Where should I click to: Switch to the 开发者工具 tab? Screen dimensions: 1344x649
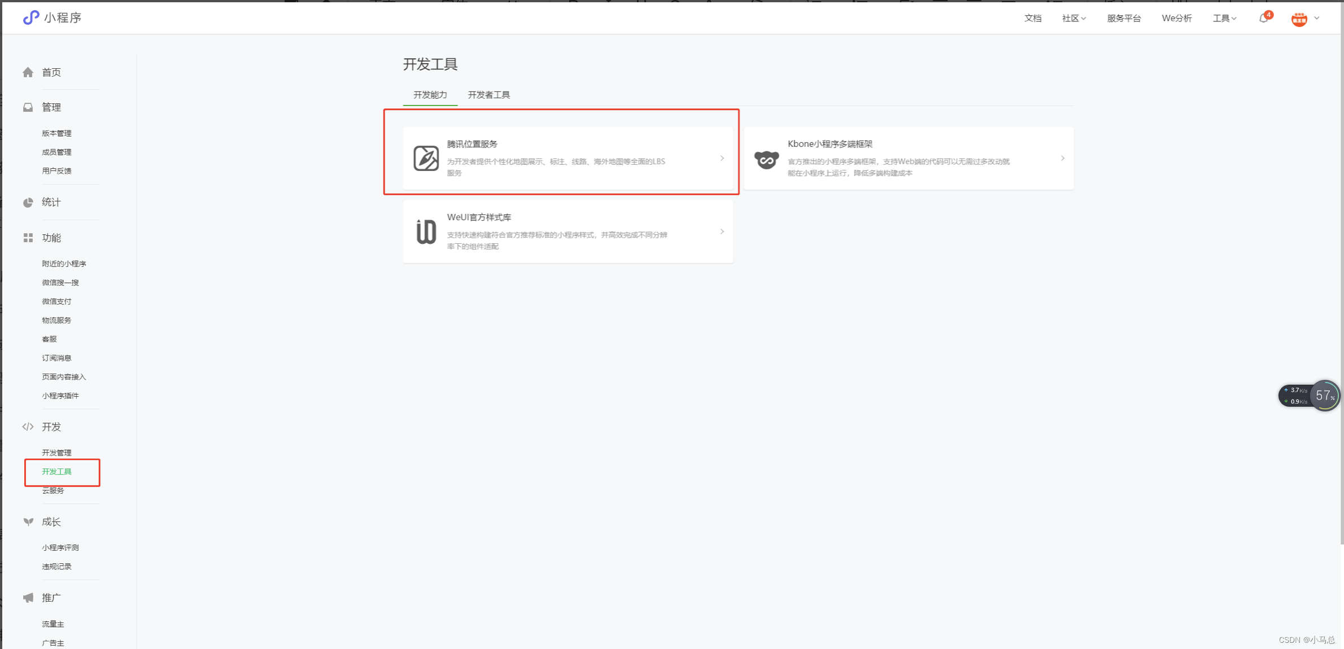pos(488,95)
